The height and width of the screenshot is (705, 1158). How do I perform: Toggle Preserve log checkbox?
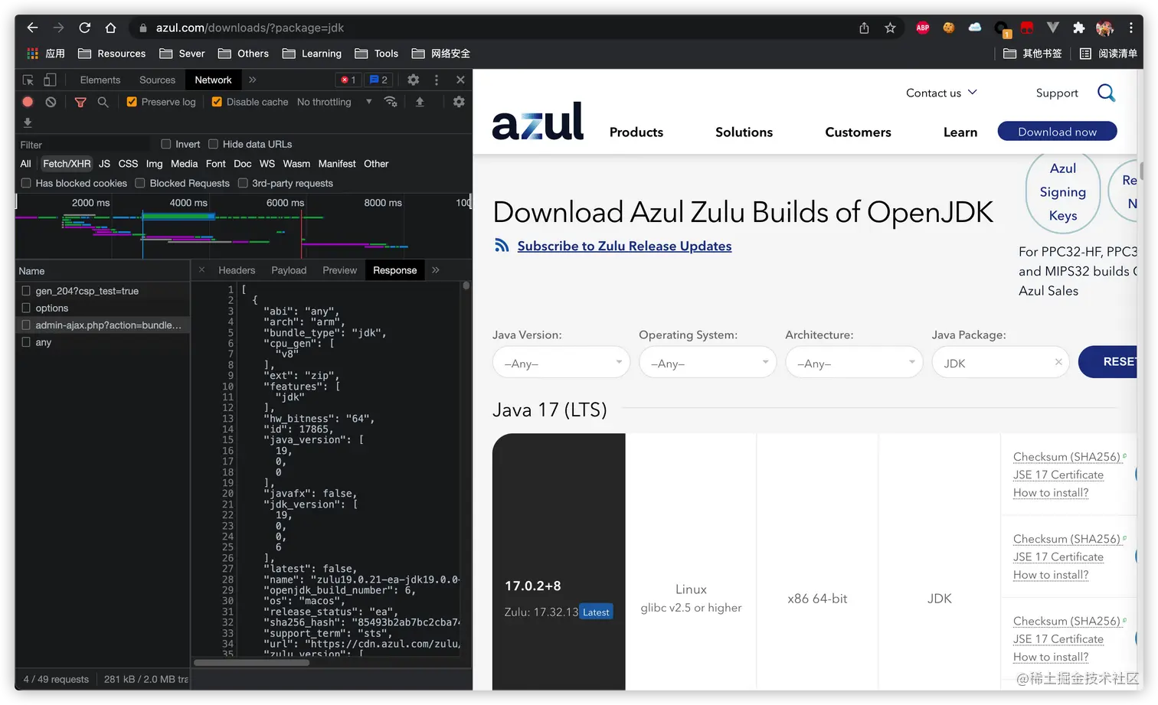(132, 102)
